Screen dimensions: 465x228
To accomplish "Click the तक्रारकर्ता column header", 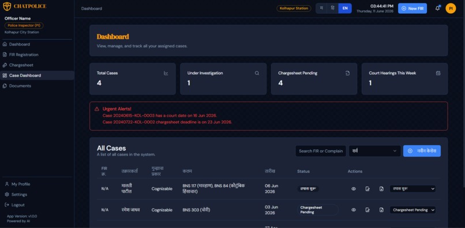I will 130,171.
